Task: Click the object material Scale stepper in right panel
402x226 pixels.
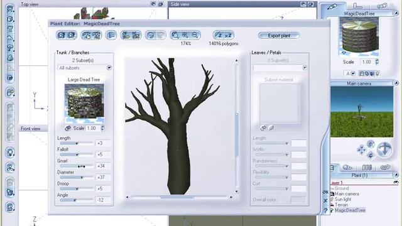Action: point(377,62)
